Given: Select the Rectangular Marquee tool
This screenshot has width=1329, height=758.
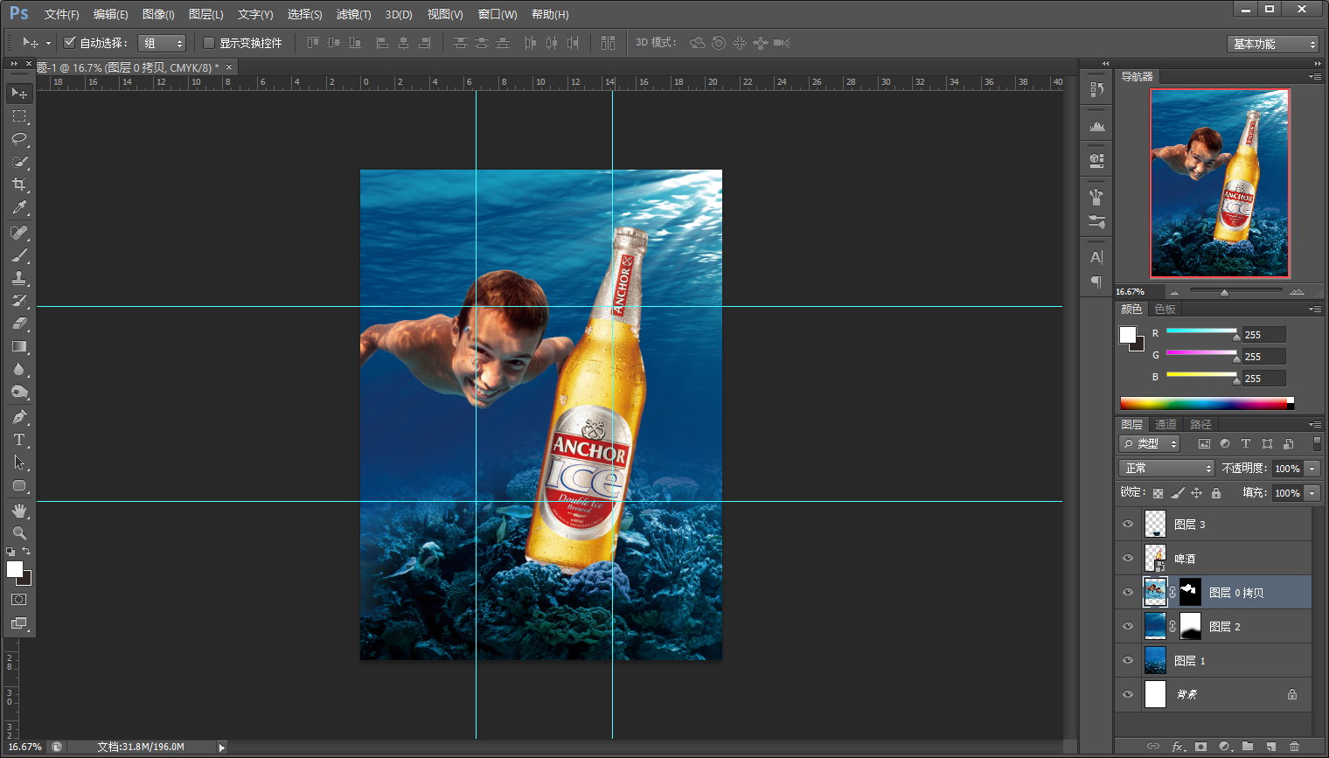Looking at the screenshot, I should pyautogui.click(x=19, y=116).
